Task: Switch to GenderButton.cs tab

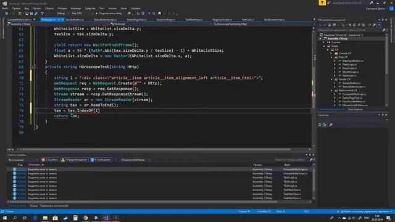Action: [x=75, y=19]
